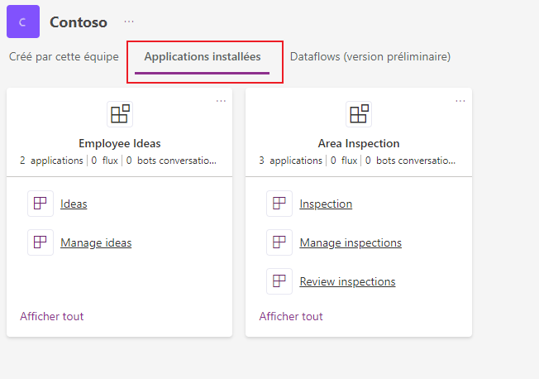539x379 pixels.
Task: Switch to Créé par cette équipe tab
Action: (64, 57)
